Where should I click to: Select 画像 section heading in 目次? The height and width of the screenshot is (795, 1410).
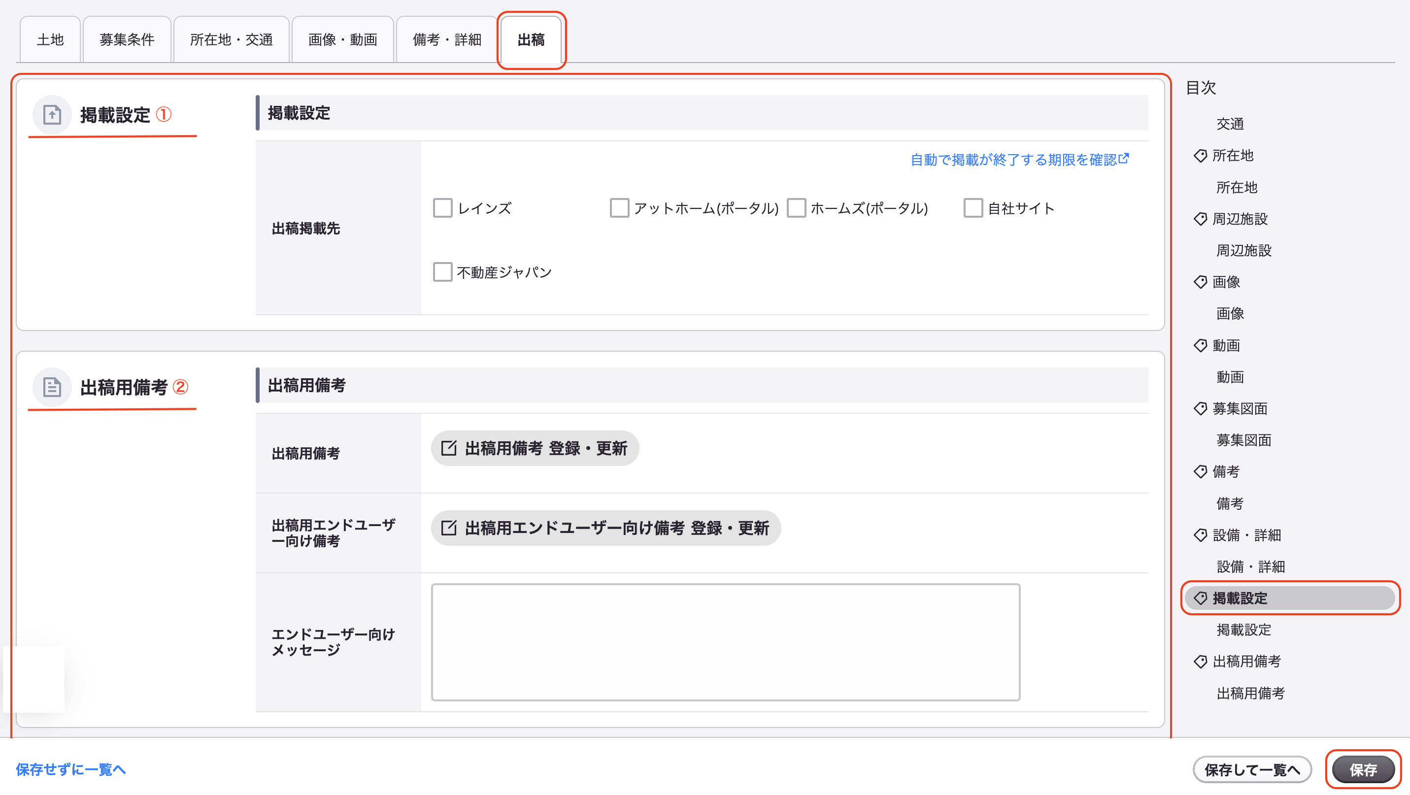[x=1226, y=282]
